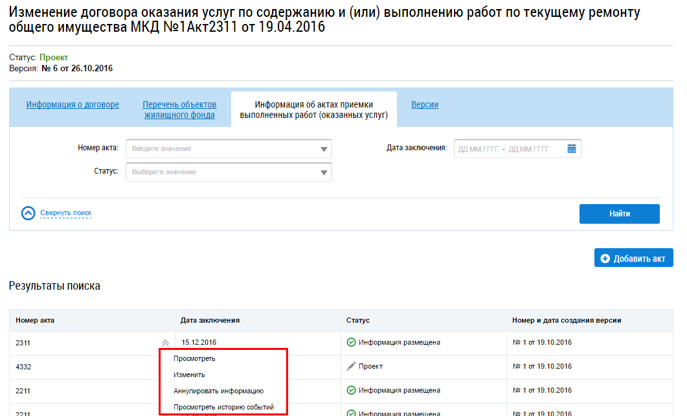Viewport: 687px width, 416px height.
Task: Expand the Статус dropdown arrow
Action: 324,172
